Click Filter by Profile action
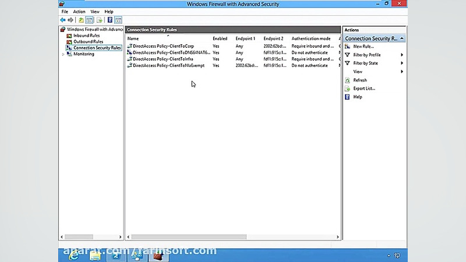Screen dimensions: 466x262 [x=367, y=55]
